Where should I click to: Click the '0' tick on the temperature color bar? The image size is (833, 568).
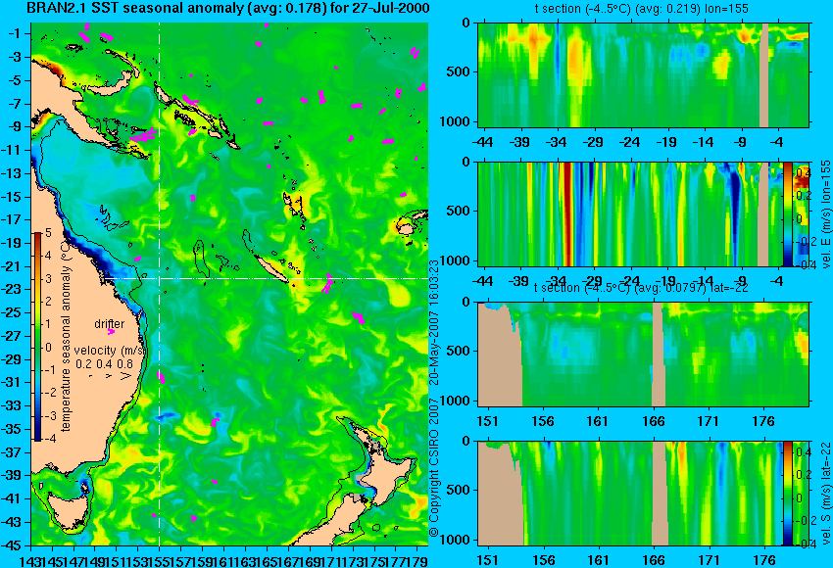point(48,348)
